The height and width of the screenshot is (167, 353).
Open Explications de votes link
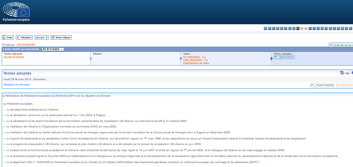click(196, 63)
